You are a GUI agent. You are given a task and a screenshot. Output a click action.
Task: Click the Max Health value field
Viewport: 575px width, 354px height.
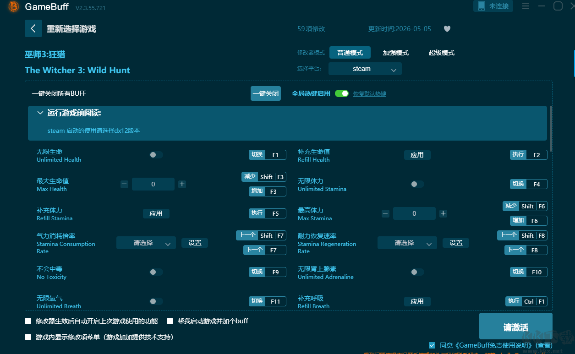(153, 184)
